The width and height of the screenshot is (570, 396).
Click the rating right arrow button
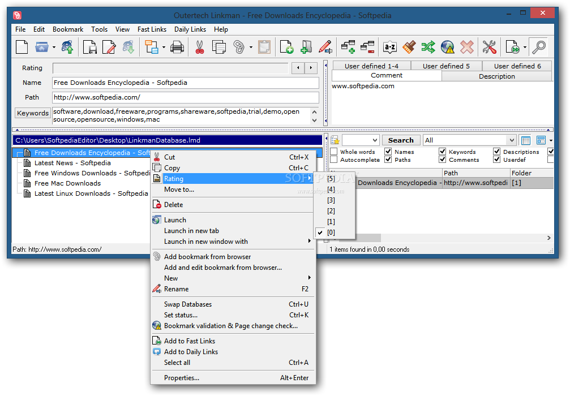pos(311,67)
